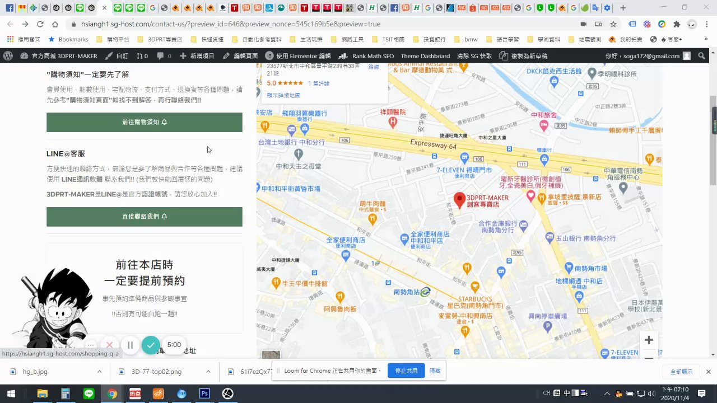Open Photoshop from the taskbar

(x=204, y=393)
